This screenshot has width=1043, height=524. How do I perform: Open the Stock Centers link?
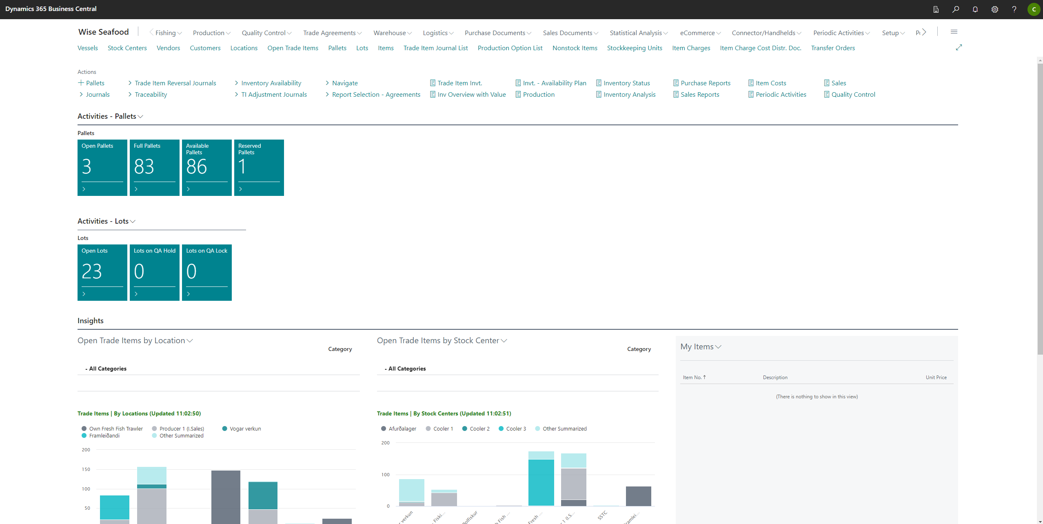127,48
